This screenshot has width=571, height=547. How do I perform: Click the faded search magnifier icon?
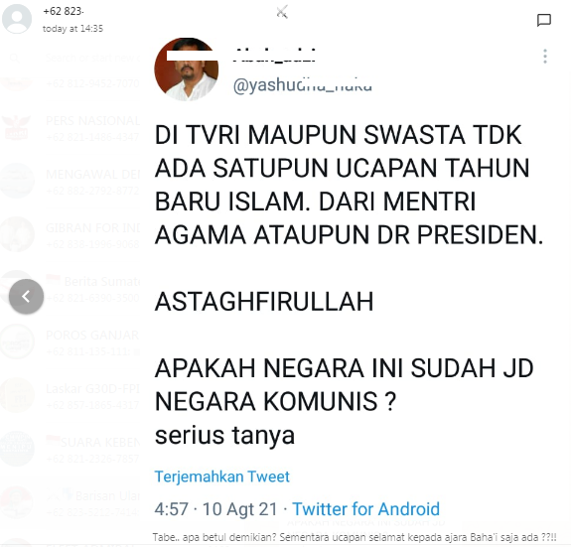click(x=14, y=58)
